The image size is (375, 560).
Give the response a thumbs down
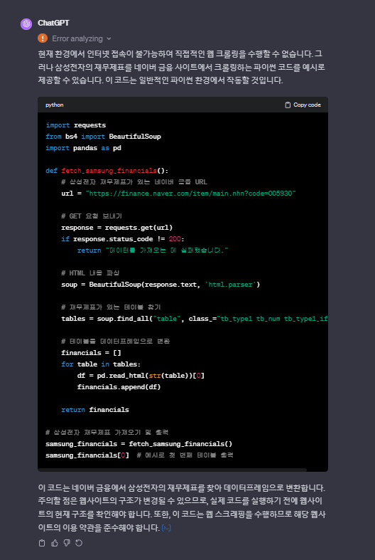[x=67, y=543]
